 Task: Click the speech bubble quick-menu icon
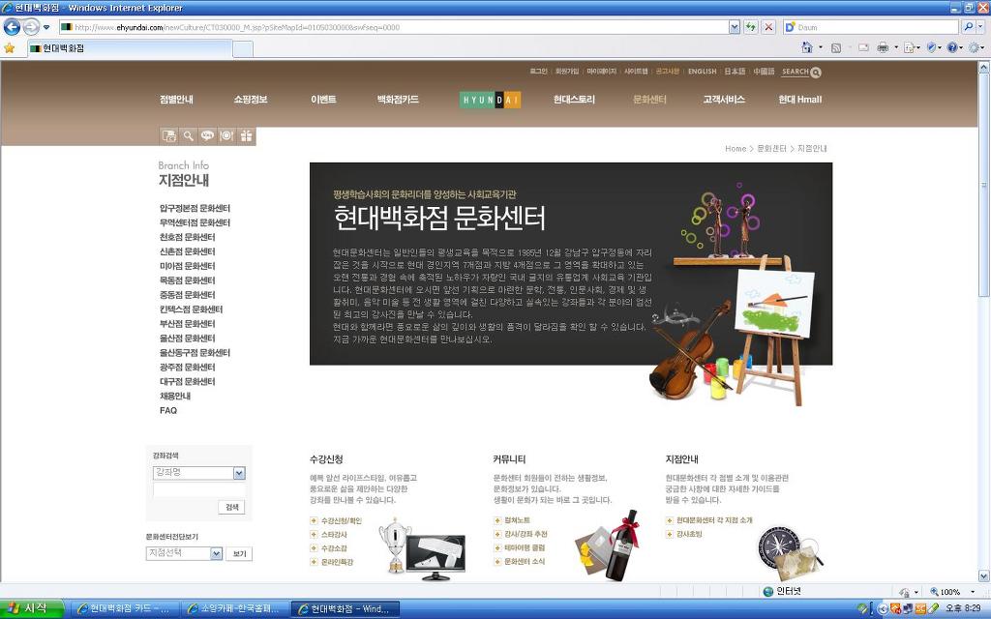click(207, 135)
